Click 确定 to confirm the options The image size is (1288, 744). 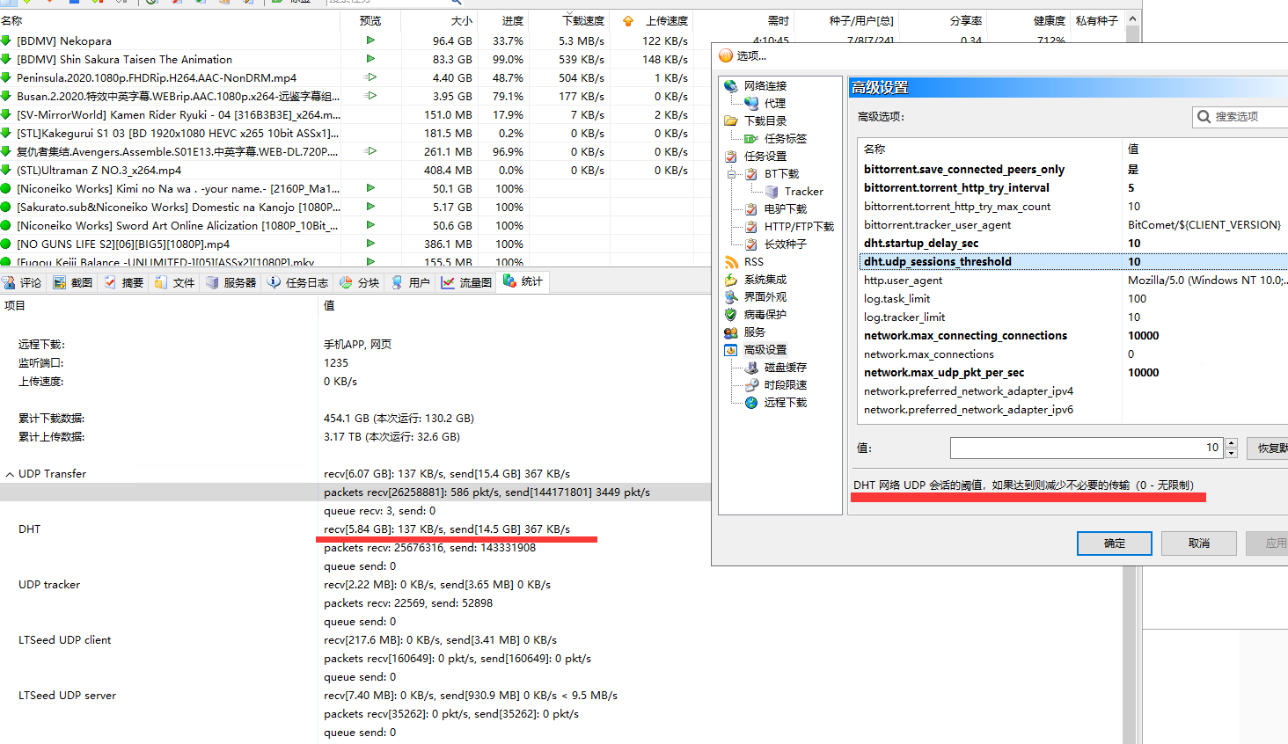tap(1114, 543)
